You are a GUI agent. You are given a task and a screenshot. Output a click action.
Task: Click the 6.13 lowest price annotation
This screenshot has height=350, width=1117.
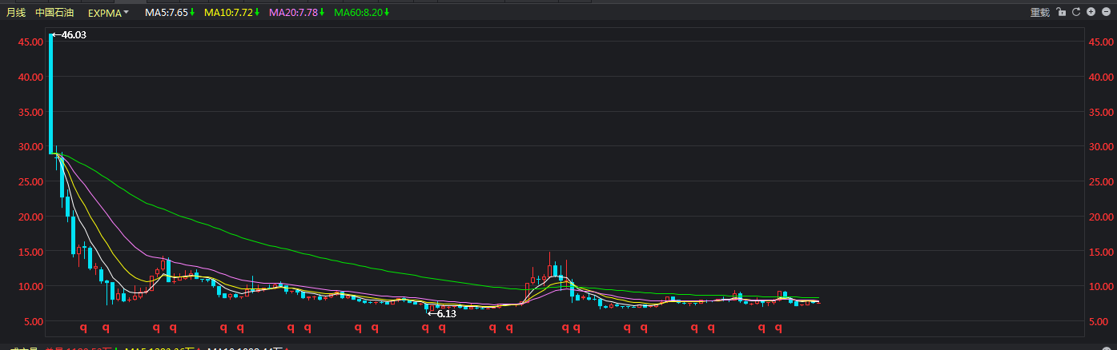pyautogui.click(x=441, y=313)
